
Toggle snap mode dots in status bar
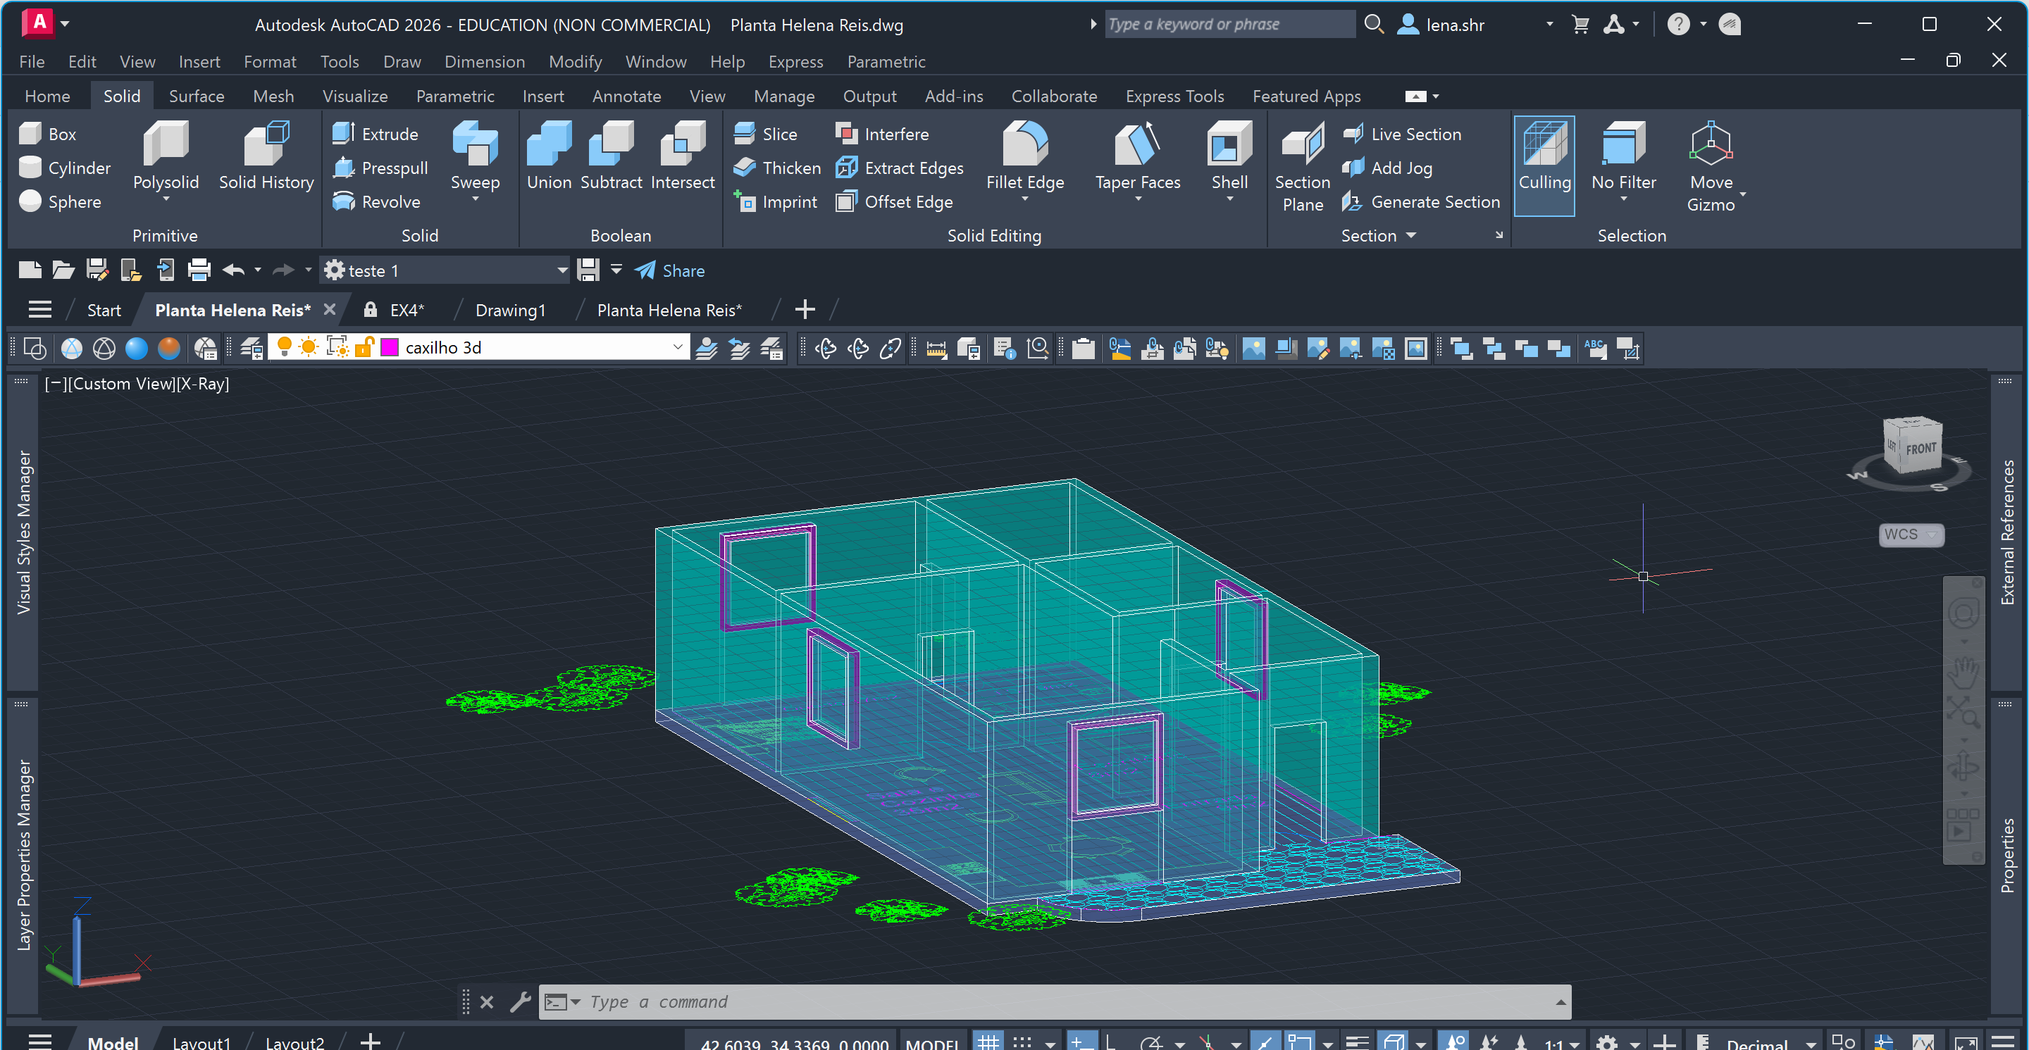point(1022,1042)
